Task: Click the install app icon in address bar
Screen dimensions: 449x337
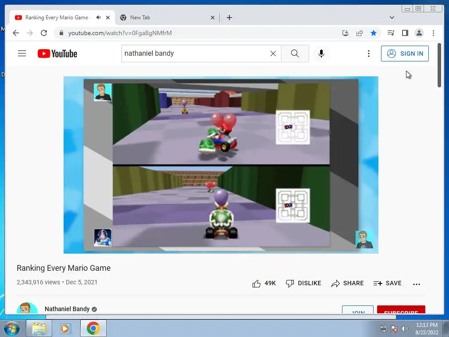Action: pos(346,33)
